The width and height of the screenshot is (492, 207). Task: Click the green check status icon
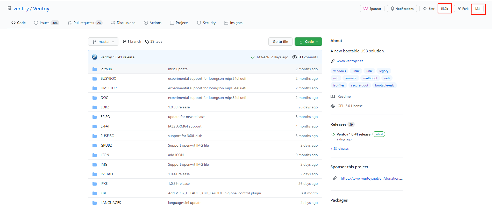point(253,57)
